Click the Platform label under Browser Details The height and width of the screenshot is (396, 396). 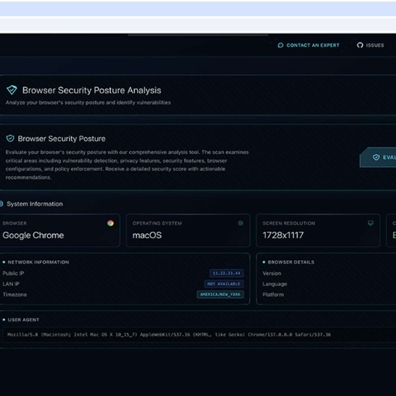coord(273,294)
